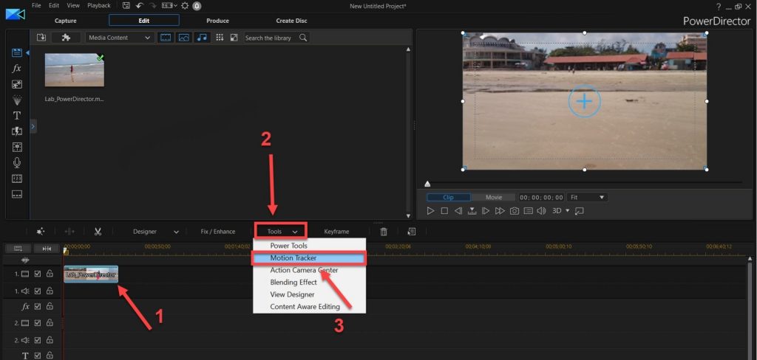
Task: Open the Particle Room in the sidebar
Action: (17, 100)
